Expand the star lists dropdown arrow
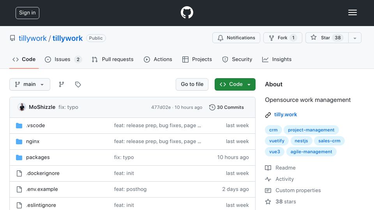 (355, 38)
